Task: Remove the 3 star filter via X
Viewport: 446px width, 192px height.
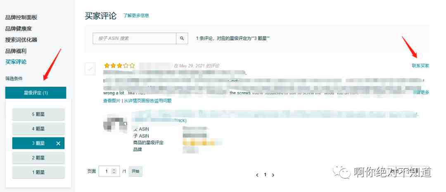Action: point(58,143)
